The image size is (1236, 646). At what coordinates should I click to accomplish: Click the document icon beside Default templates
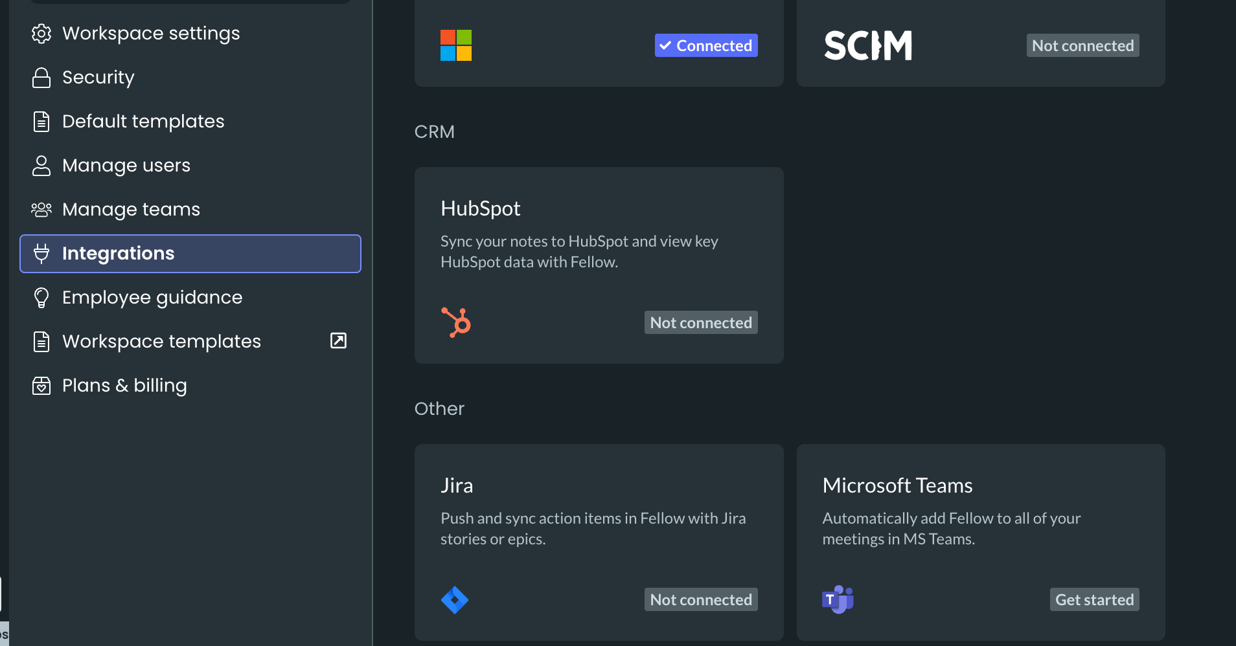pos(41,122)
